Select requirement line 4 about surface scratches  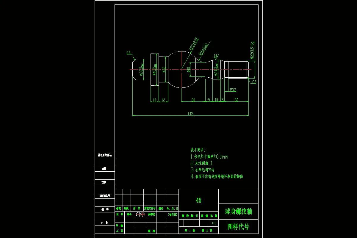coord(217,176)
